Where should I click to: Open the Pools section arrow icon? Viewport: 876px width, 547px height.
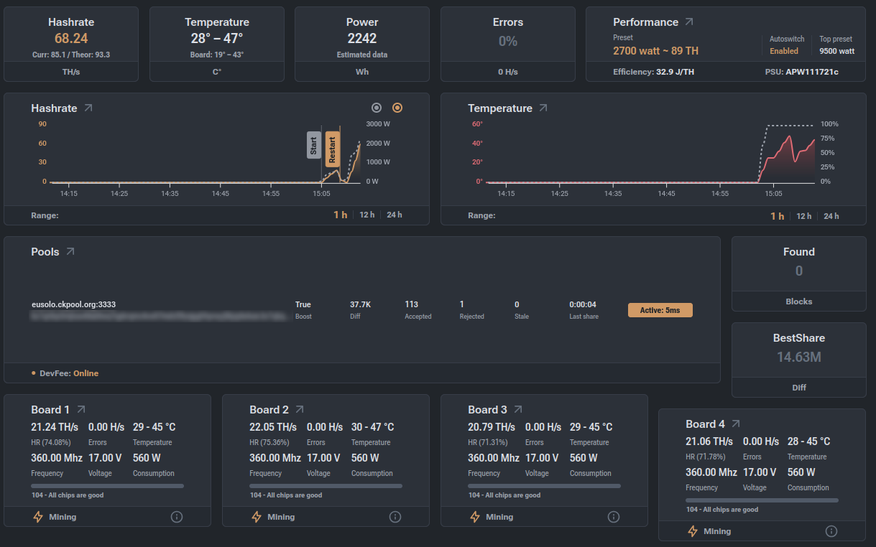pos(70,252)
